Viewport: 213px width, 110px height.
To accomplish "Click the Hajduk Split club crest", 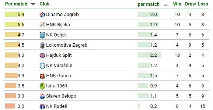I will [42, 55].
